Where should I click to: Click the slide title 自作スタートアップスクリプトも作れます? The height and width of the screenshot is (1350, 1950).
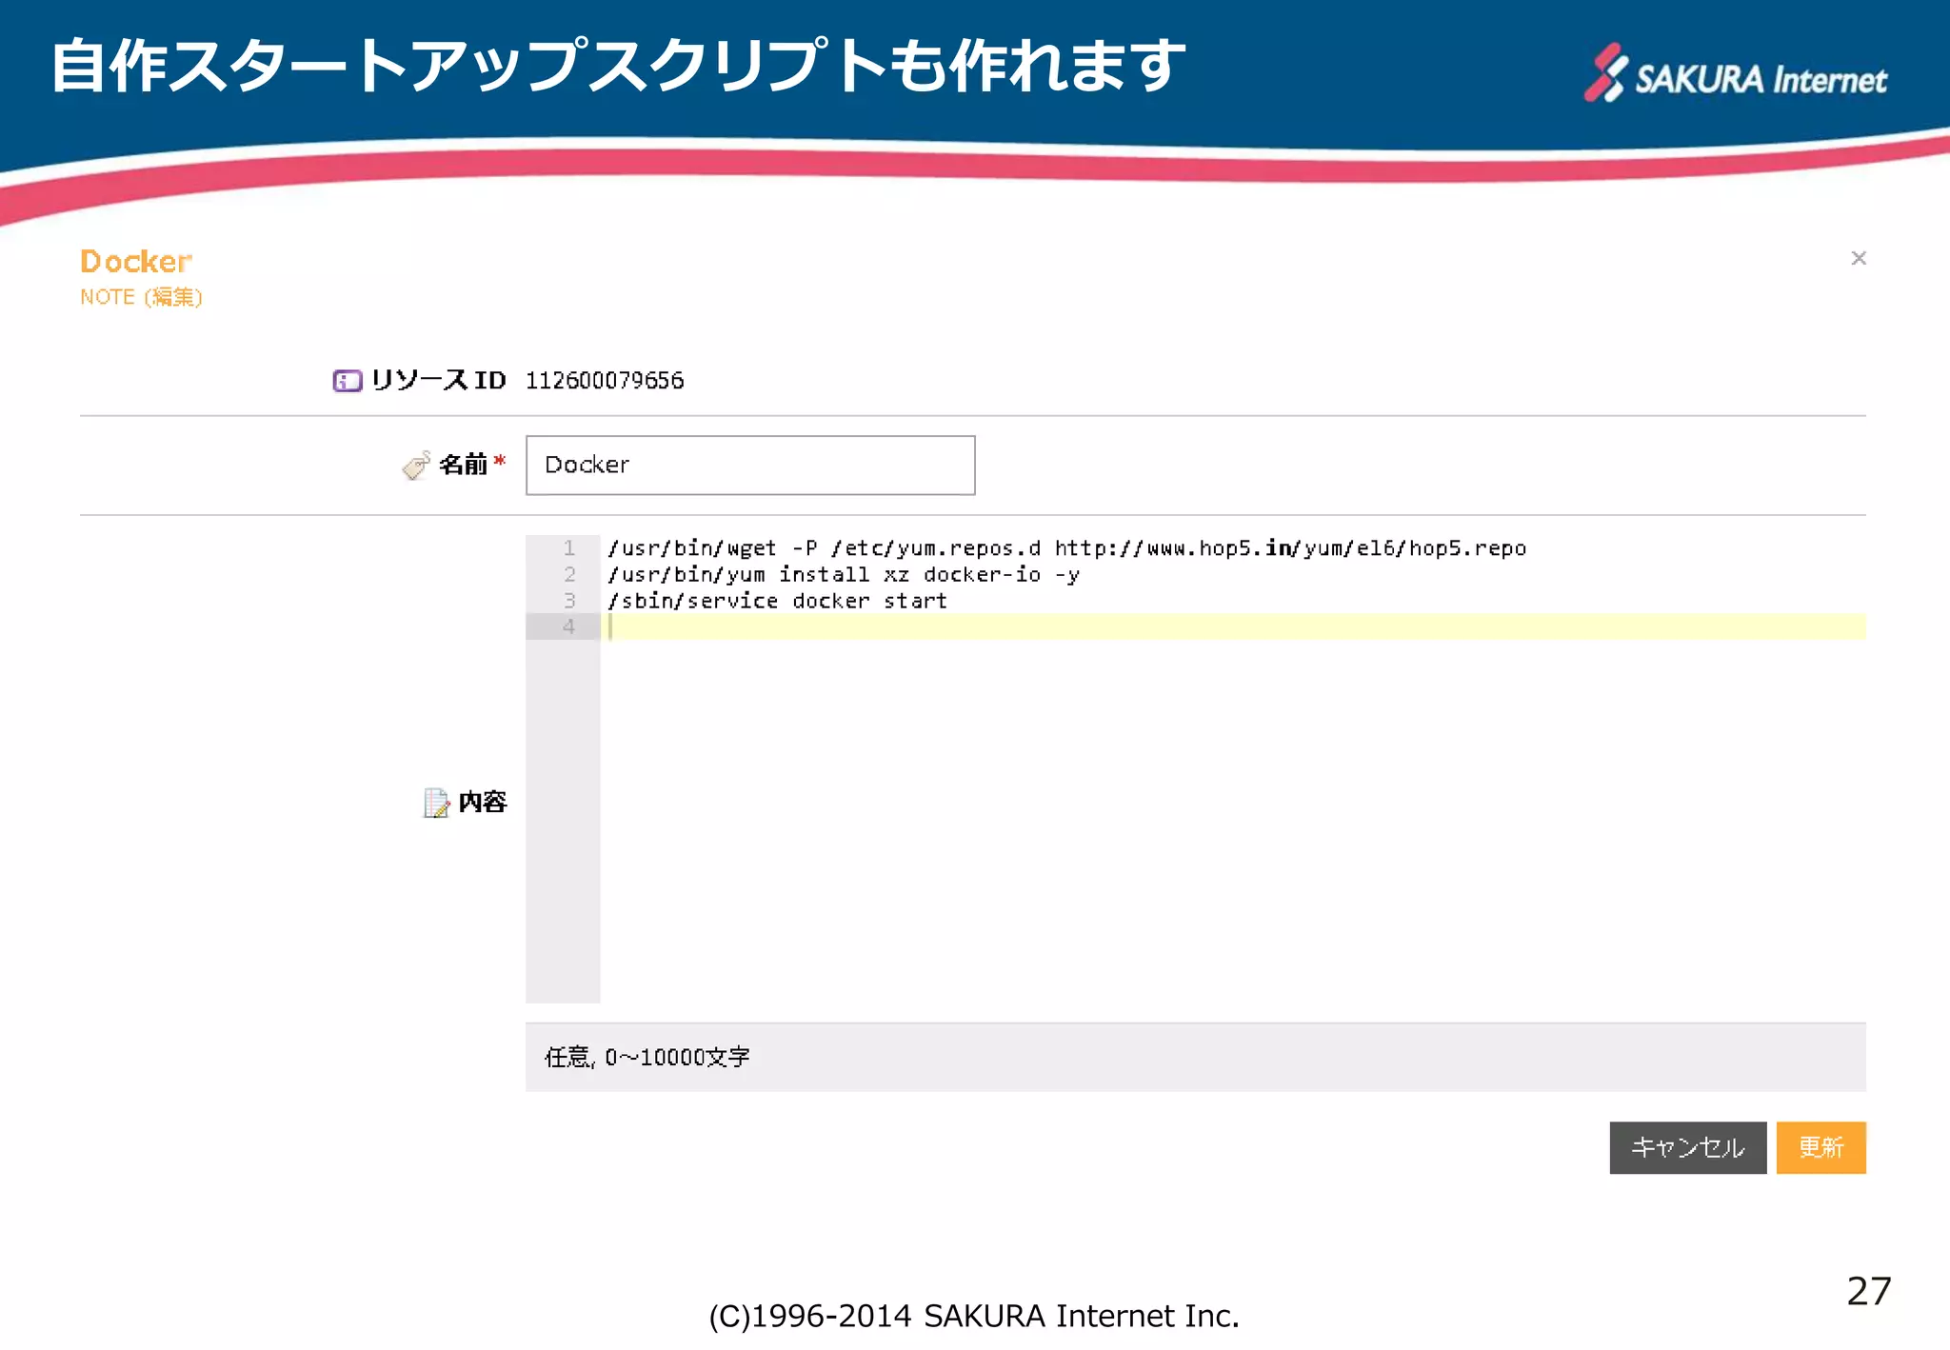click(618, 66)
